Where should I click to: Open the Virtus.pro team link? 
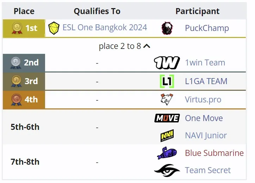[x=203, y=100]
